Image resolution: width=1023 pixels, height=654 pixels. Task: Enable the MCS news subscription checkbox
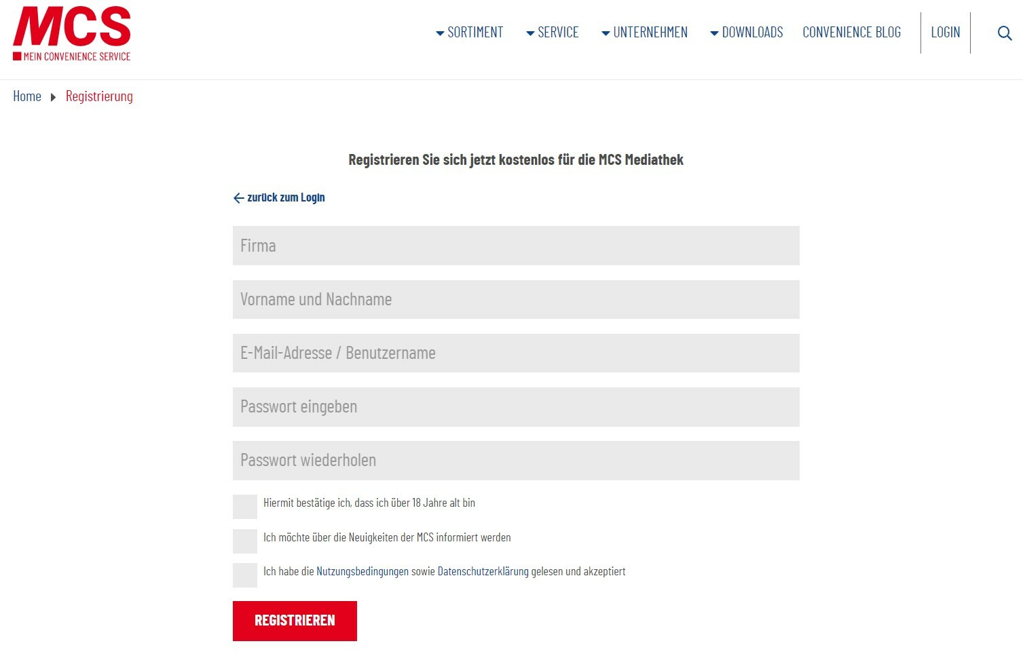click(x=245, y=541)
